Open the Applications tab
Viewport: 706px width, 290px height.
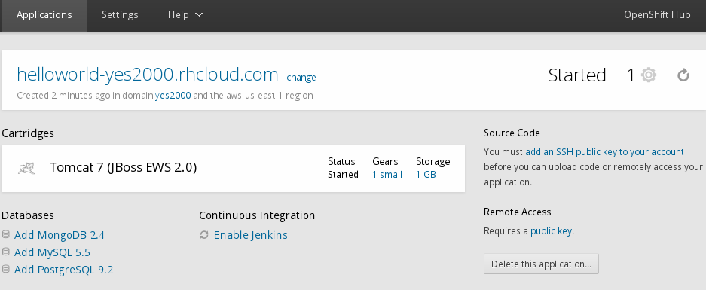click(x=44, y=15)
